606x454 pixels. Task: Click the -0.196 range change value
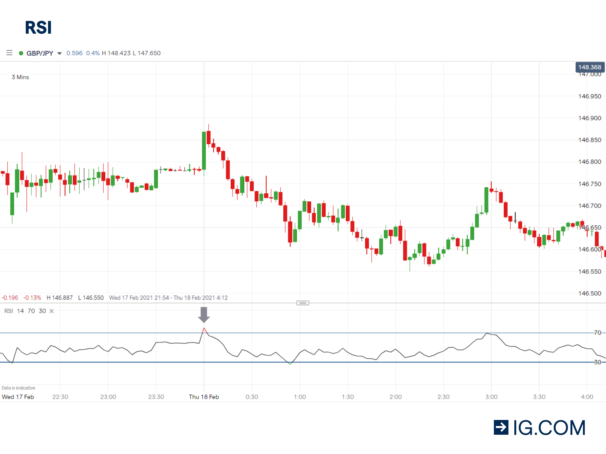10,298
